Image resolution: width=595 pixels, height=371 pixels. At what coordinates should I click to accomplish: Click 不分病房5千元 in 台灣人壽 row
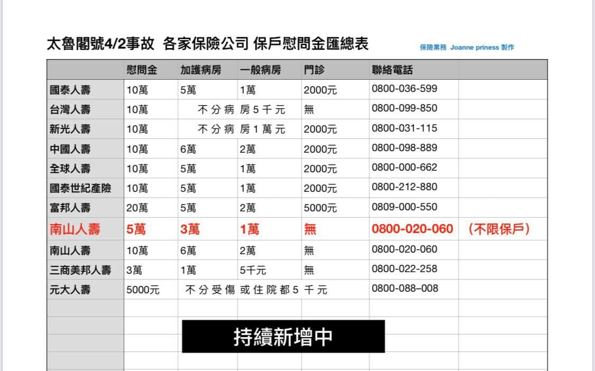(241, 109)
